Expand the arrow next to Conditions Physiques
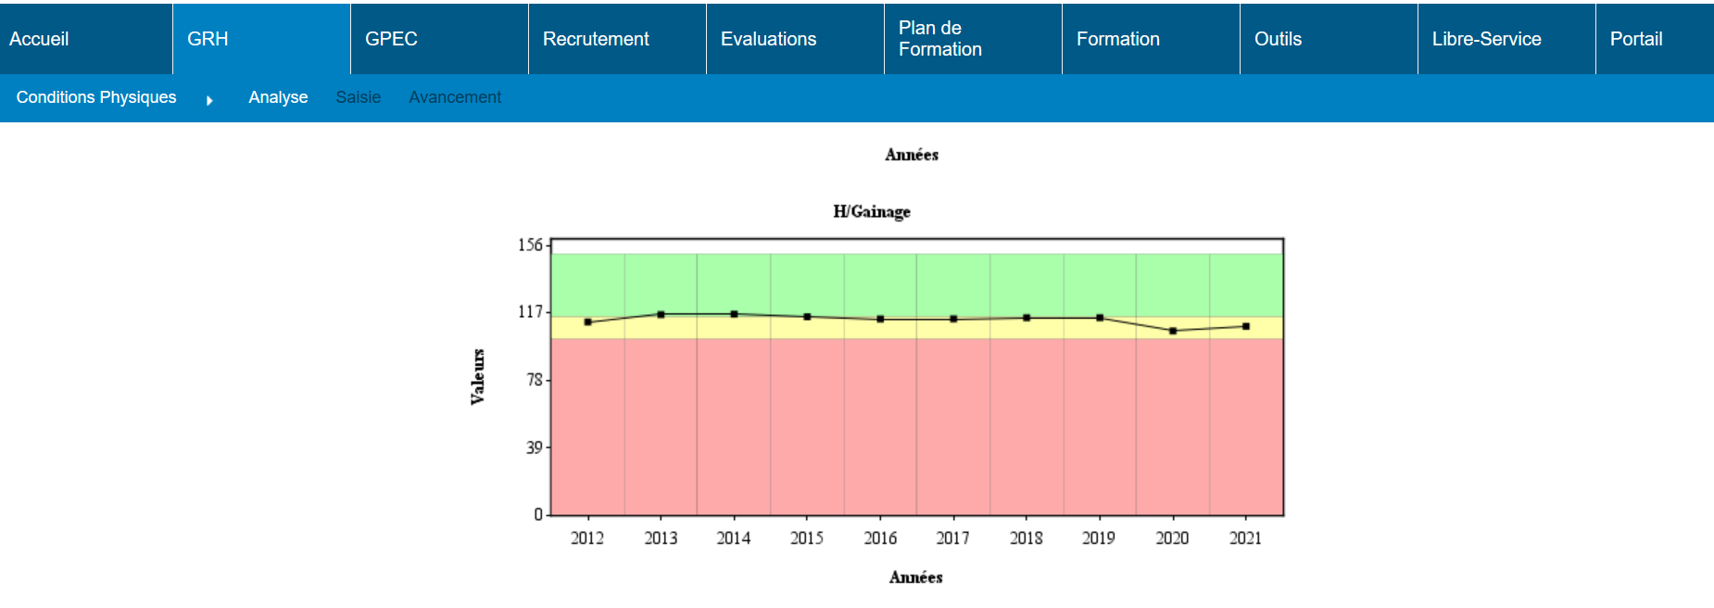The height and width of the screenshot is (608, 1714). point(209,100)
